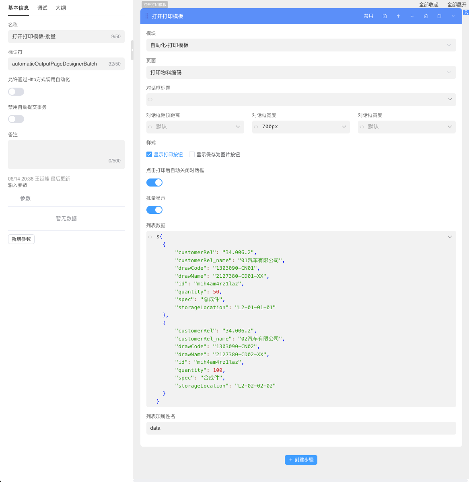Open the 模块 dropdown

tap(301, 45)
